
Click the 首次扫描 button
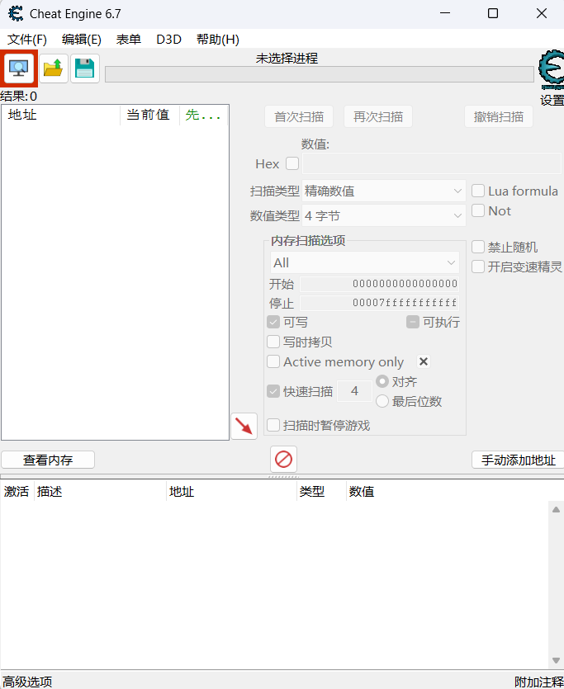(299, 116)
